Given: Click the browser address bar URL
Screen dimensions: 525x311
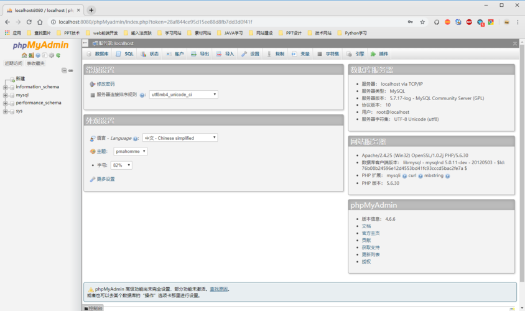Looking at the screenshot, I should (156, 22).
